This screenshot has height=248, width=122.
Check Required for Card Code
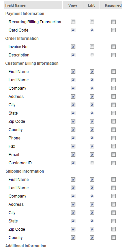tap(113, 30)
